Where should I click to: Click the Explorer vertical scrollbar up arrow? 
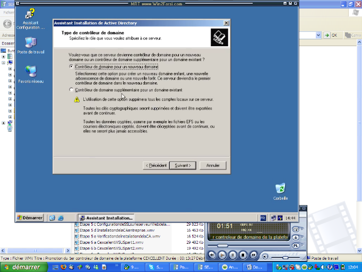coord(359,42)
